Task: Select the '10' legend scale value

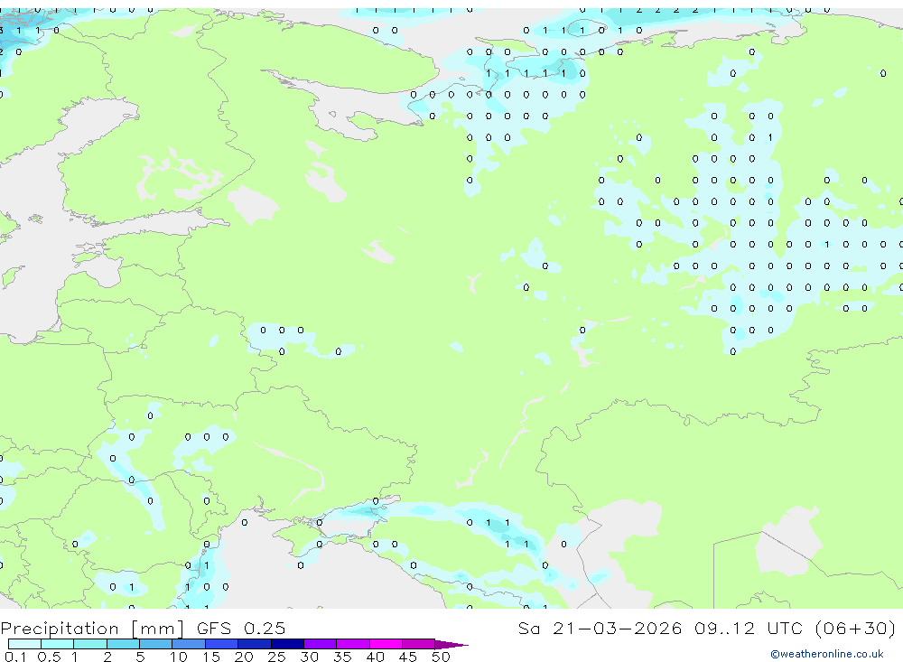Action: pyautogui.click(x=179, y=657)
